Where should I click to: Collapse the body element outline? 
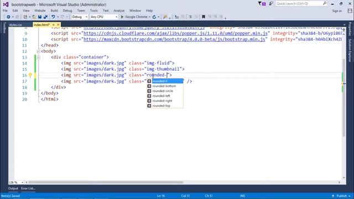(39, 51)
